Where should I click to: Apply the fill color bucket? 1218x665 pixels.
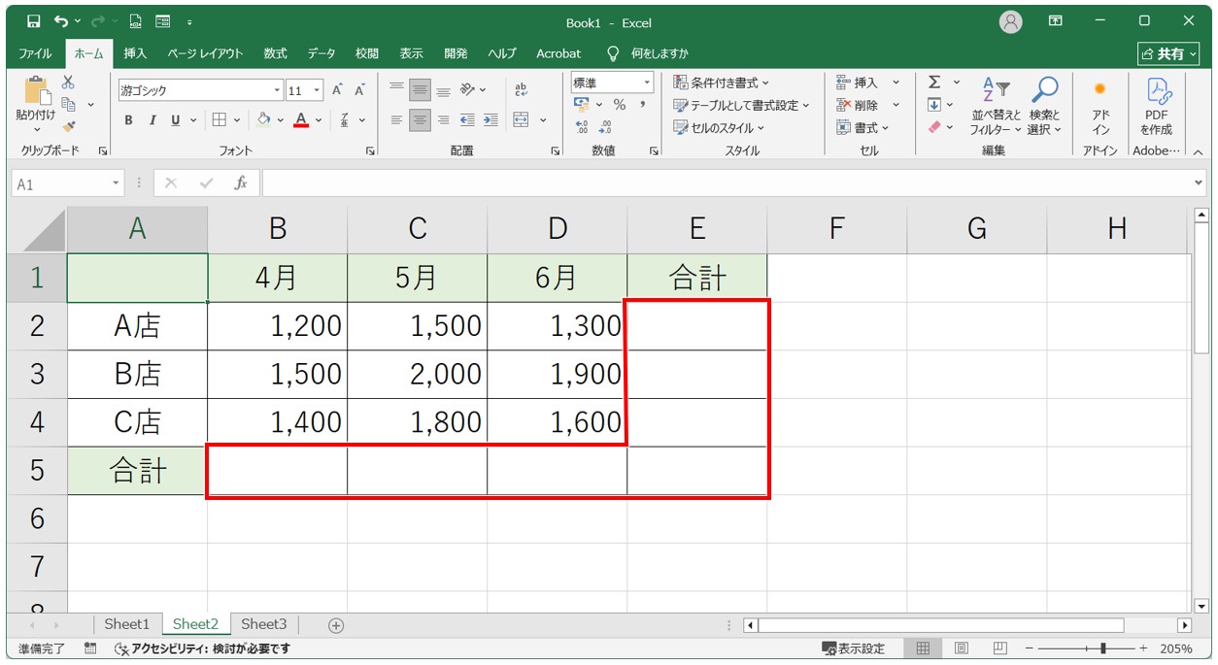(x=263, y=120)
